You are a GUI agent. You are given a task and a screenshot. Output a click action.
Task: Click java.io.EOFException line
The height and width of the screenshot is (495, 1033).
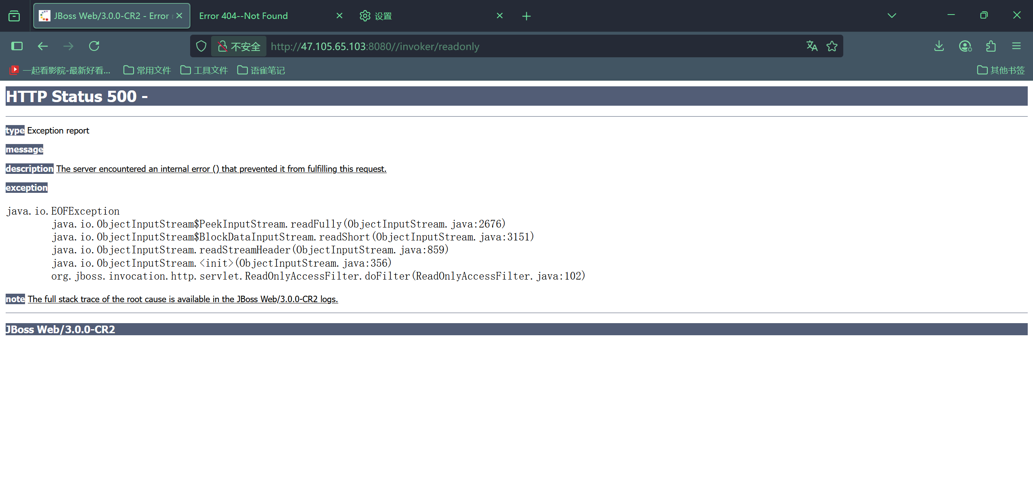(63, 211)
